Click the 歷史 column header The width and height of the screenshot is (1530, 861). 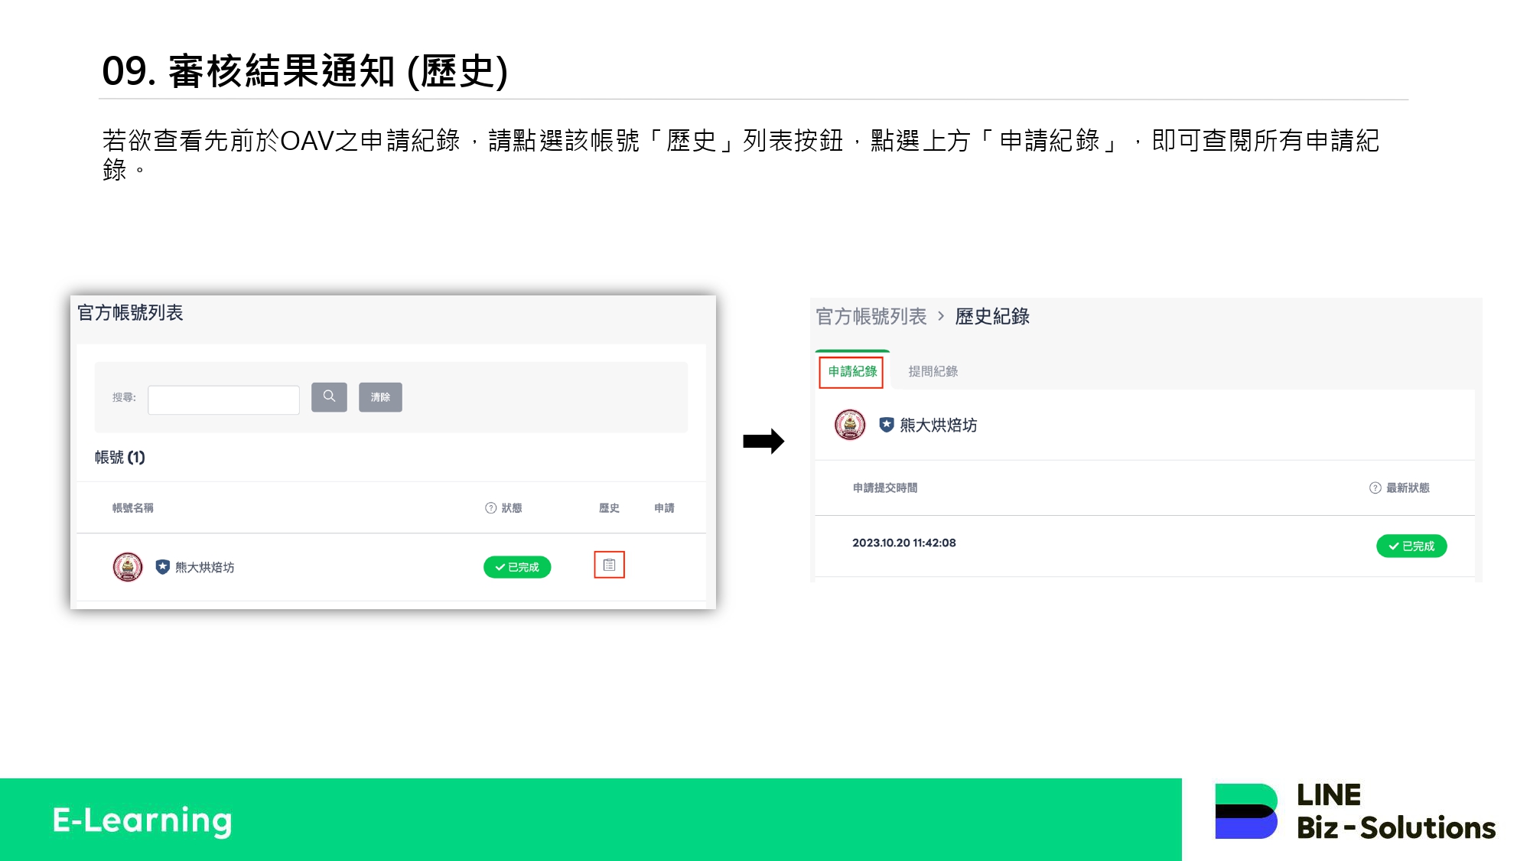(609, 508)
